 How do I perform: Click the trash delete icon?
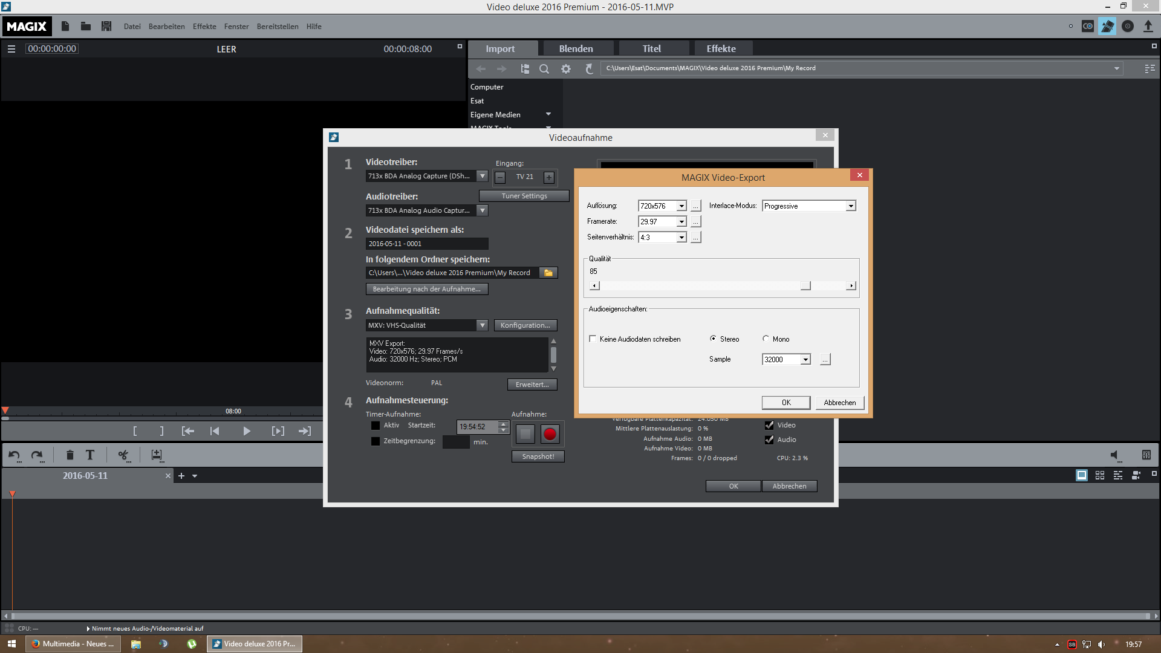tap(70, 455)
